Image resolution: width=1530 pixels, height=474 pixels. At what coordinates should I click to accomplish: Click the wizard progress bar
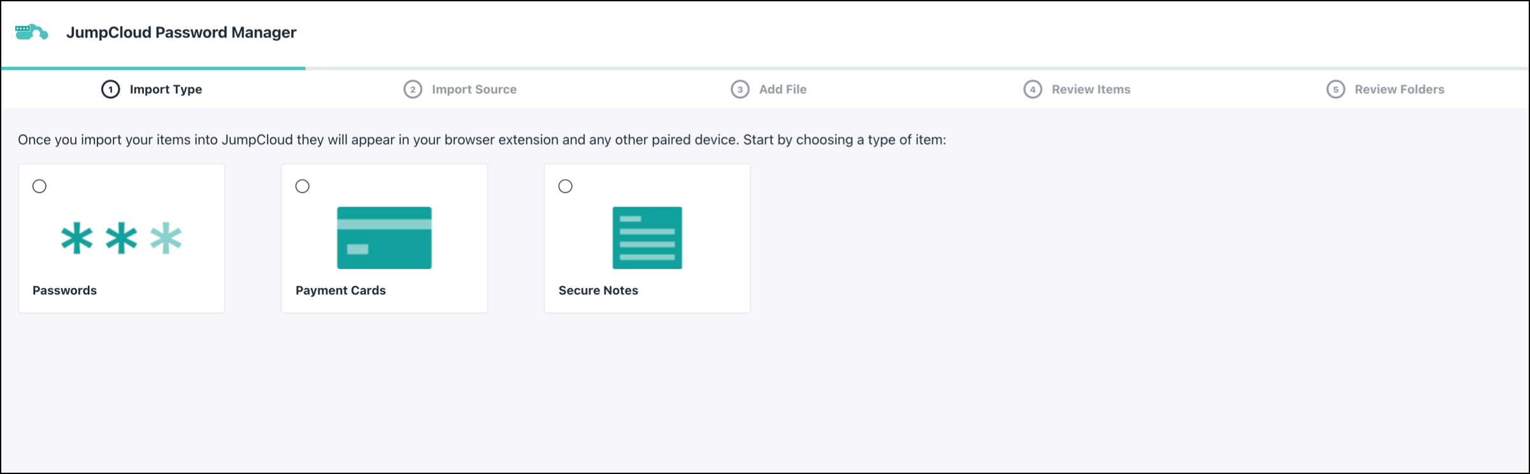pos(764,68)
